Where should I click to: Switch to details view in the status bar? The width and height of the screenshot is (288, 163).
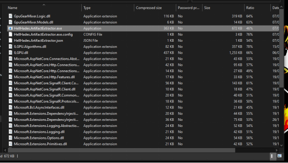coord(273,156)
